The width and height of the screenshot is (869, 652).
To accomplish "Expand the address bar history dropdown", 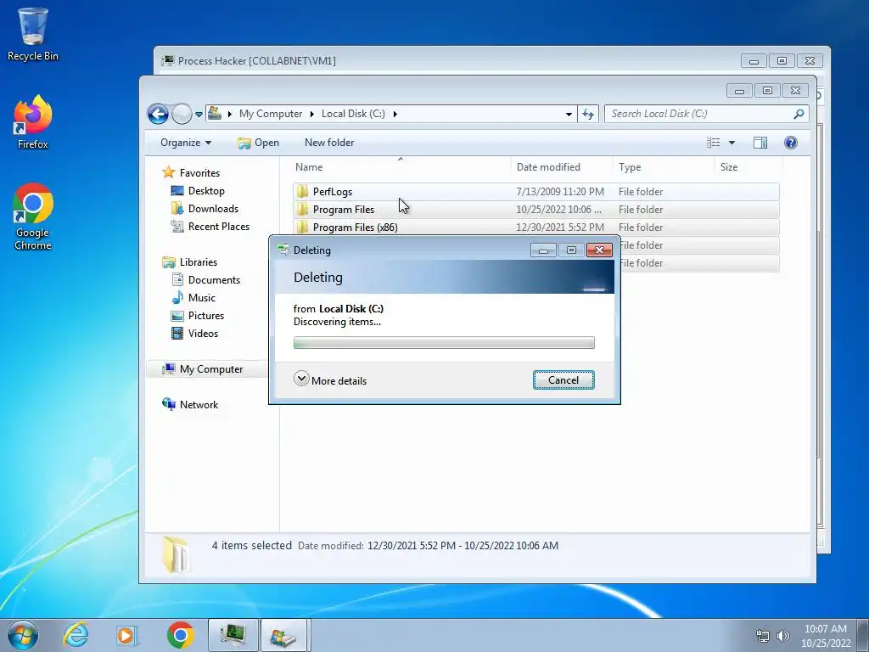I will click(569, 115).
